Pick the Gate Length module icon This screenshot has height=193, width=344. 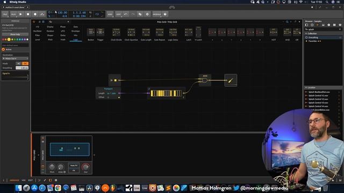click(146, 32)
